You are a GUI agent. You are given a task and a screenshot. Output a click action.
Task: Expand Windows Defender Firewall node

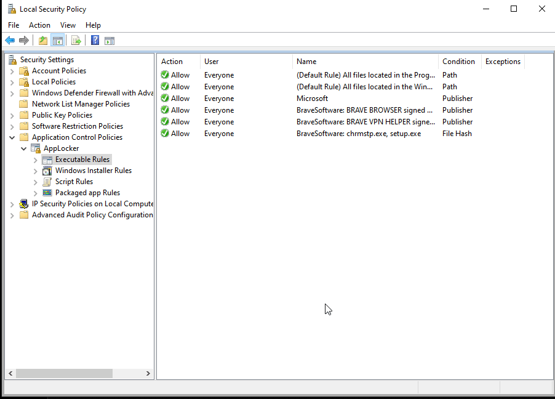(12, 93)
